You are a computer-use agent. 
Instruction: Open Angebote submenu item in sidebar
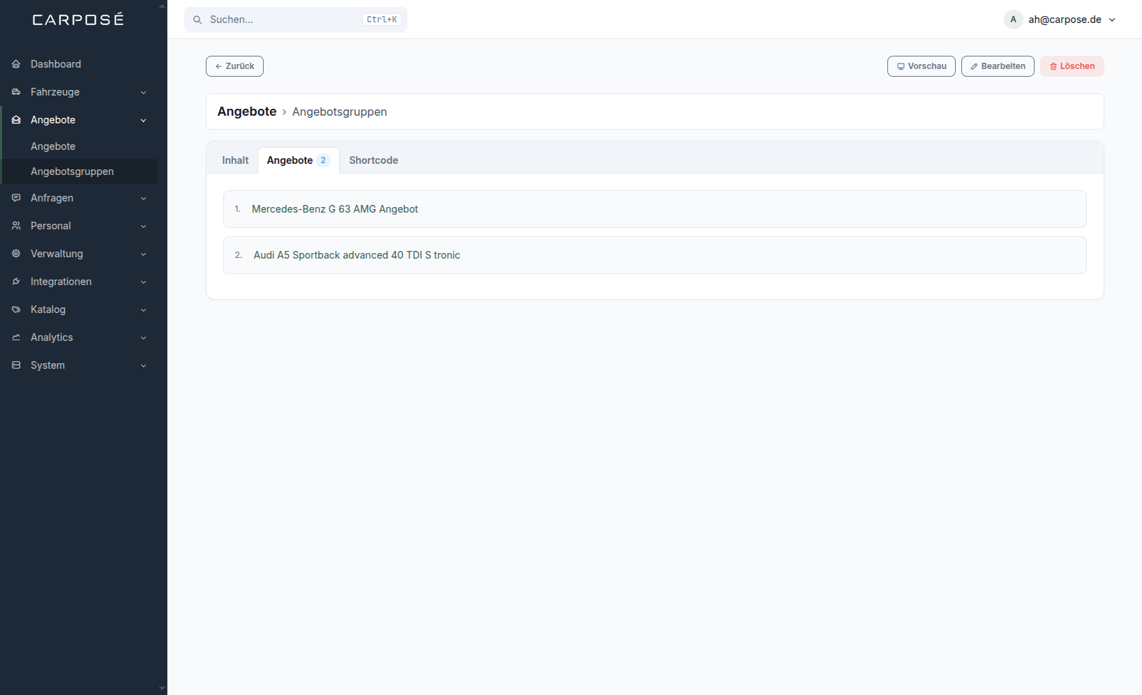(78, 146)
